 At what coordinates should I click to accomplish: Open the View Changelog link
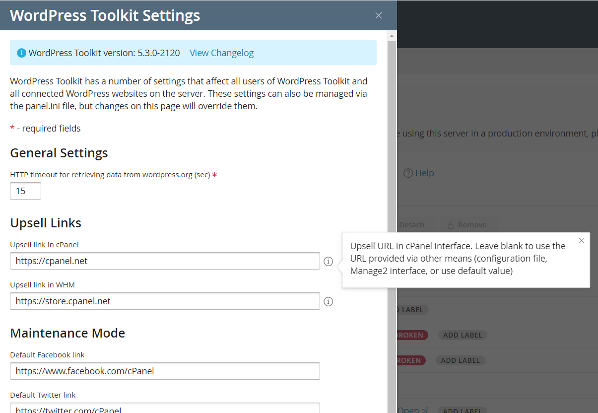pyautogui.click(x=221, y=53)
